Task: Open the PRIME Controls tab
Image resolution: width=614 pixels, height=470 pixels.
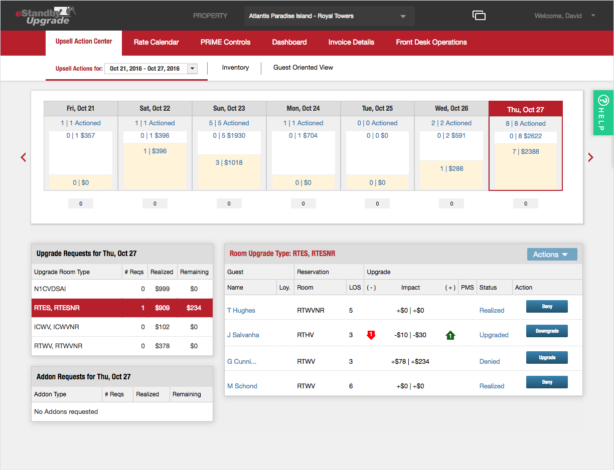Action: [225, 42]
